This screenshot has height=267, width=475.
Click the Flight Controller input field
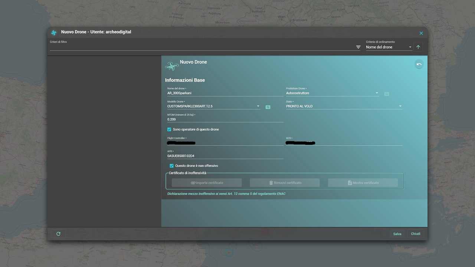click(225, 143)
